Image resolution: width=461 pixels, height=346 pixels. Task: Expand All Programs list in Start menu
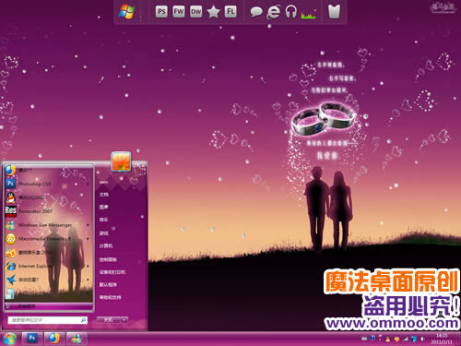[x=49, y=306]
